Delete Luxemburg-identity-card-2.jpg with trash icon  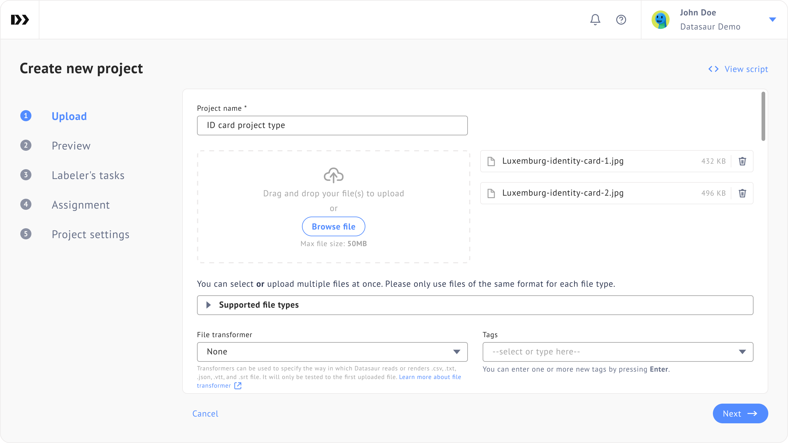[742, 193]
